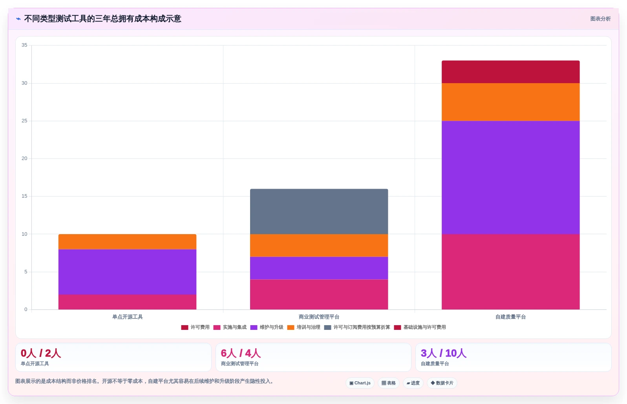This screenshot has height=404, width=627.
Task: Select the Chart.js chip
Action: 360,383
